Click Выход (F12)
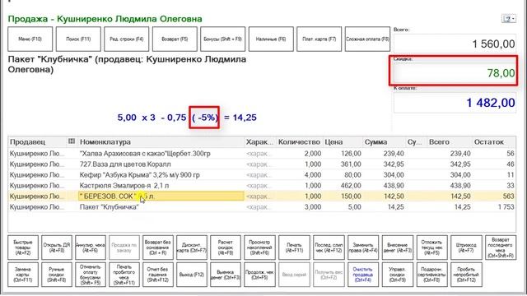The width and height of the screenshot is (527, 296). pyautogui.click(x=192, y=275)
